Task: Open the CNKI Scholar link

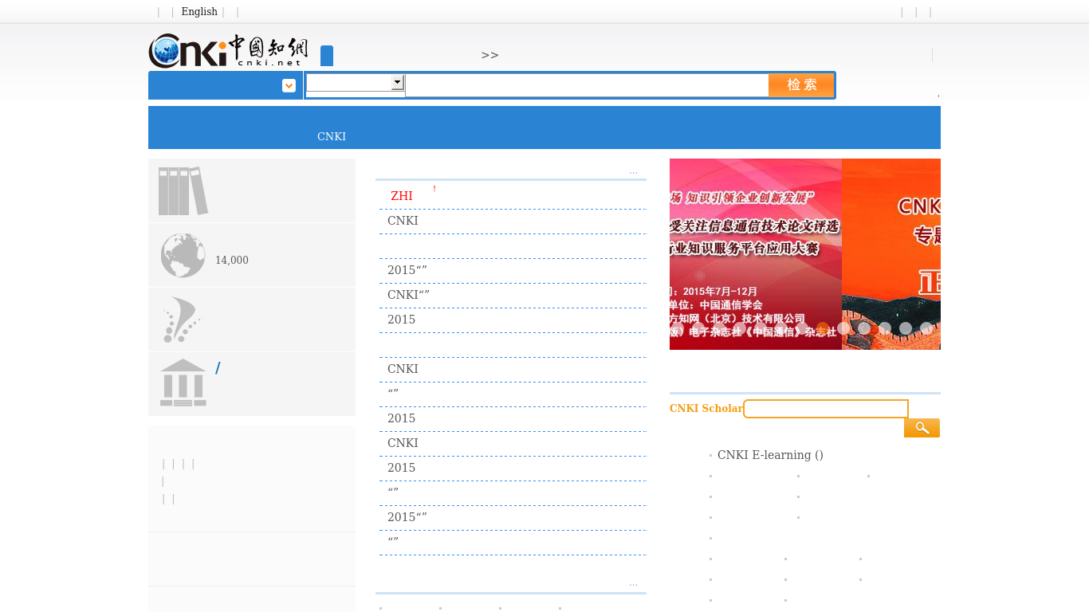Action: tap(705, 408)
